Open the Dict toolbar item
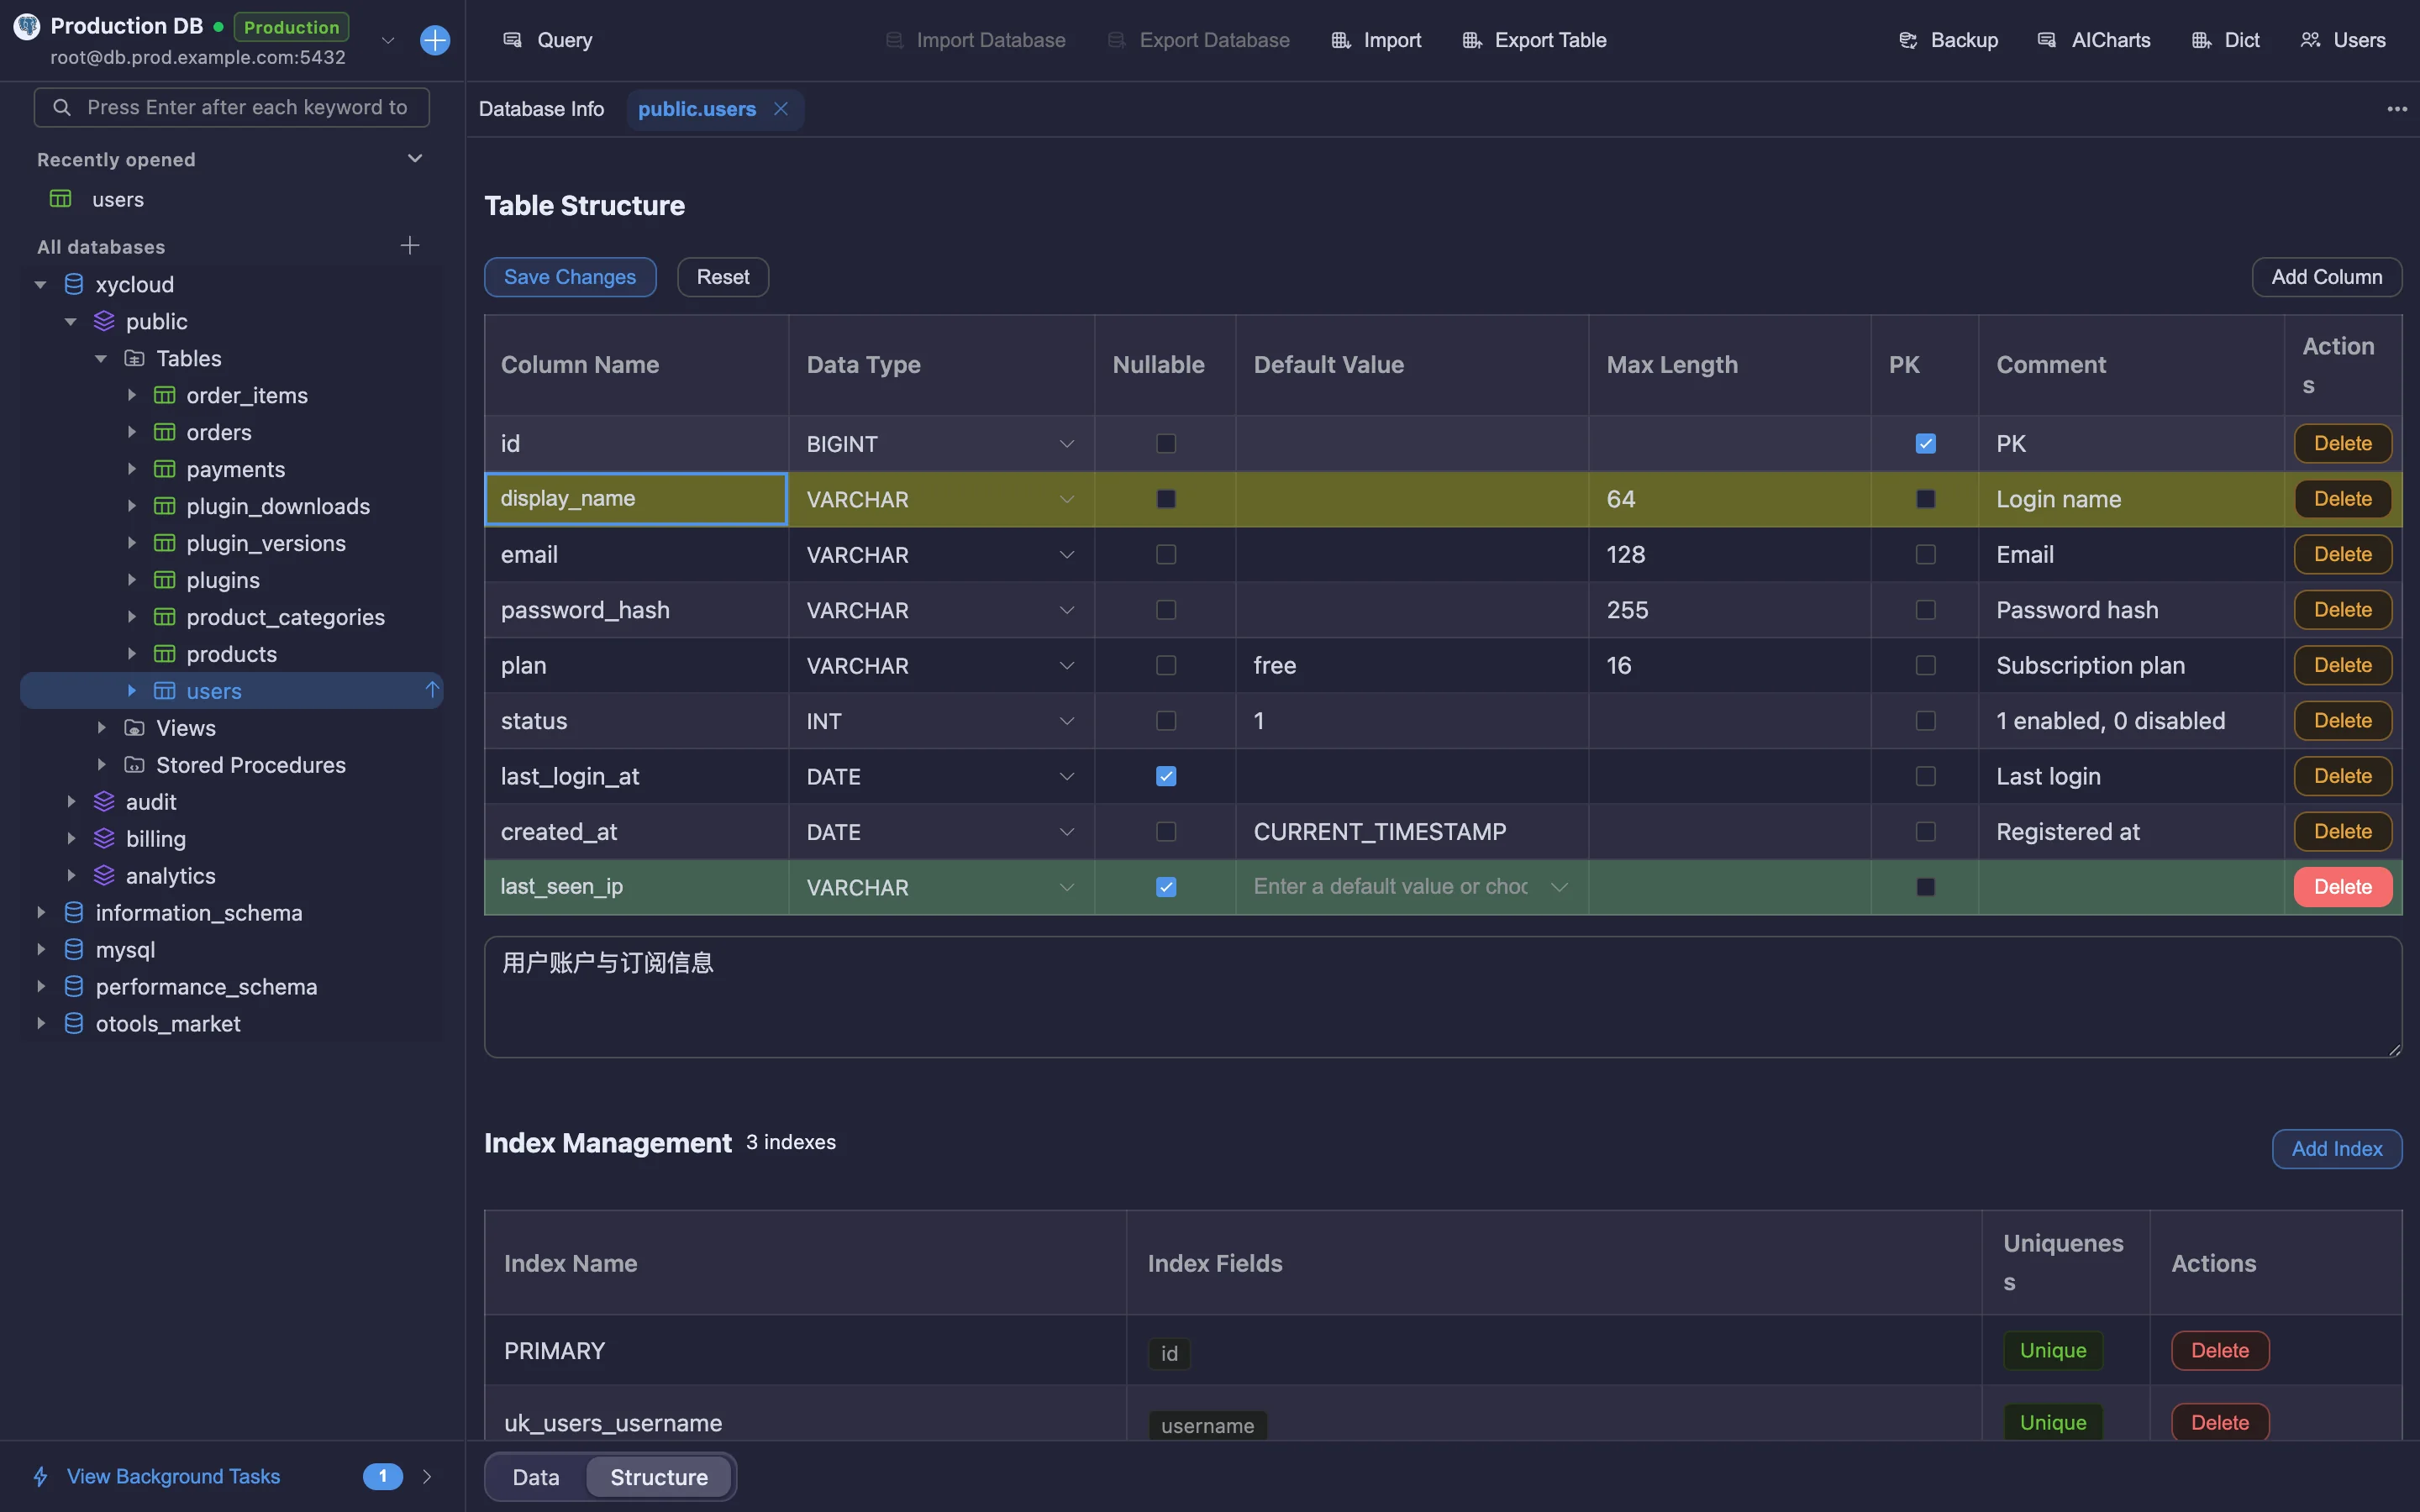Viewport: 2420px width, 1512px height. pyautogui.click(x=2225, y=40)
